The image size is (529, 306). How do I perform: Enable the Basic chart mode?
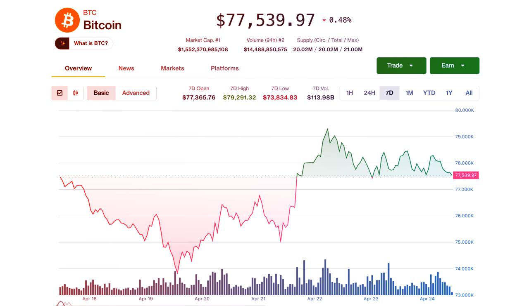101,93
